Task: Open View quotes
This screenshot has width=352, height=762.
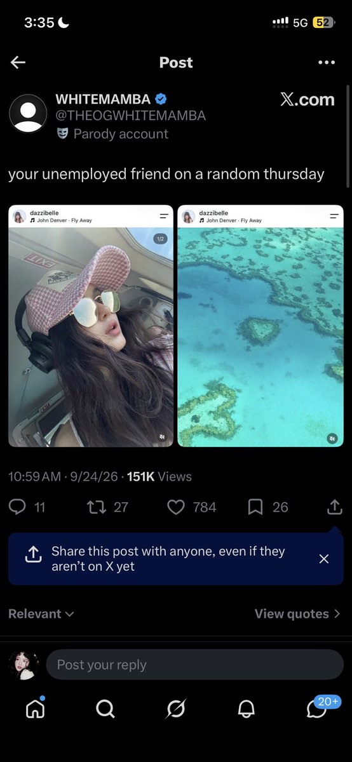Action: coord(297,614)
